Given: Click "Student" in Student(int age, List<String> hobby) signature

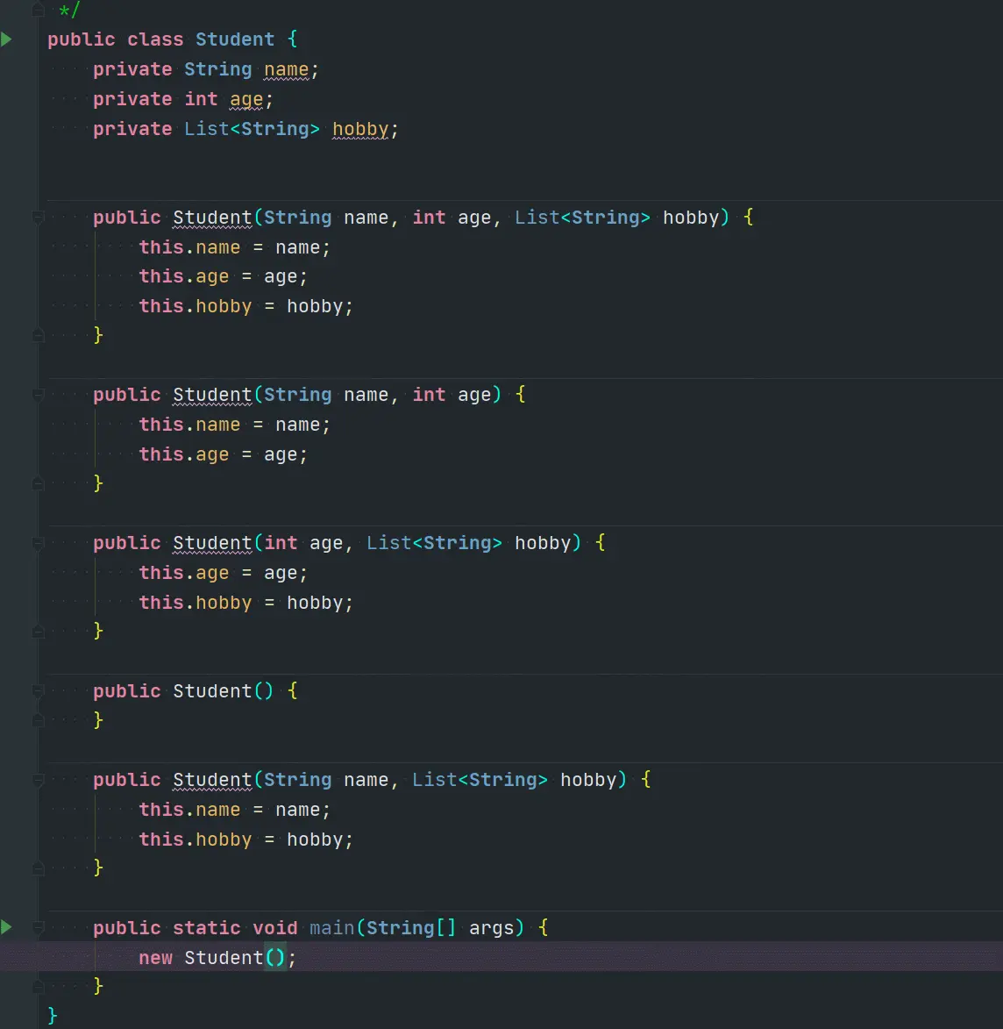Looking at the screenshot, I should (212, 543).
